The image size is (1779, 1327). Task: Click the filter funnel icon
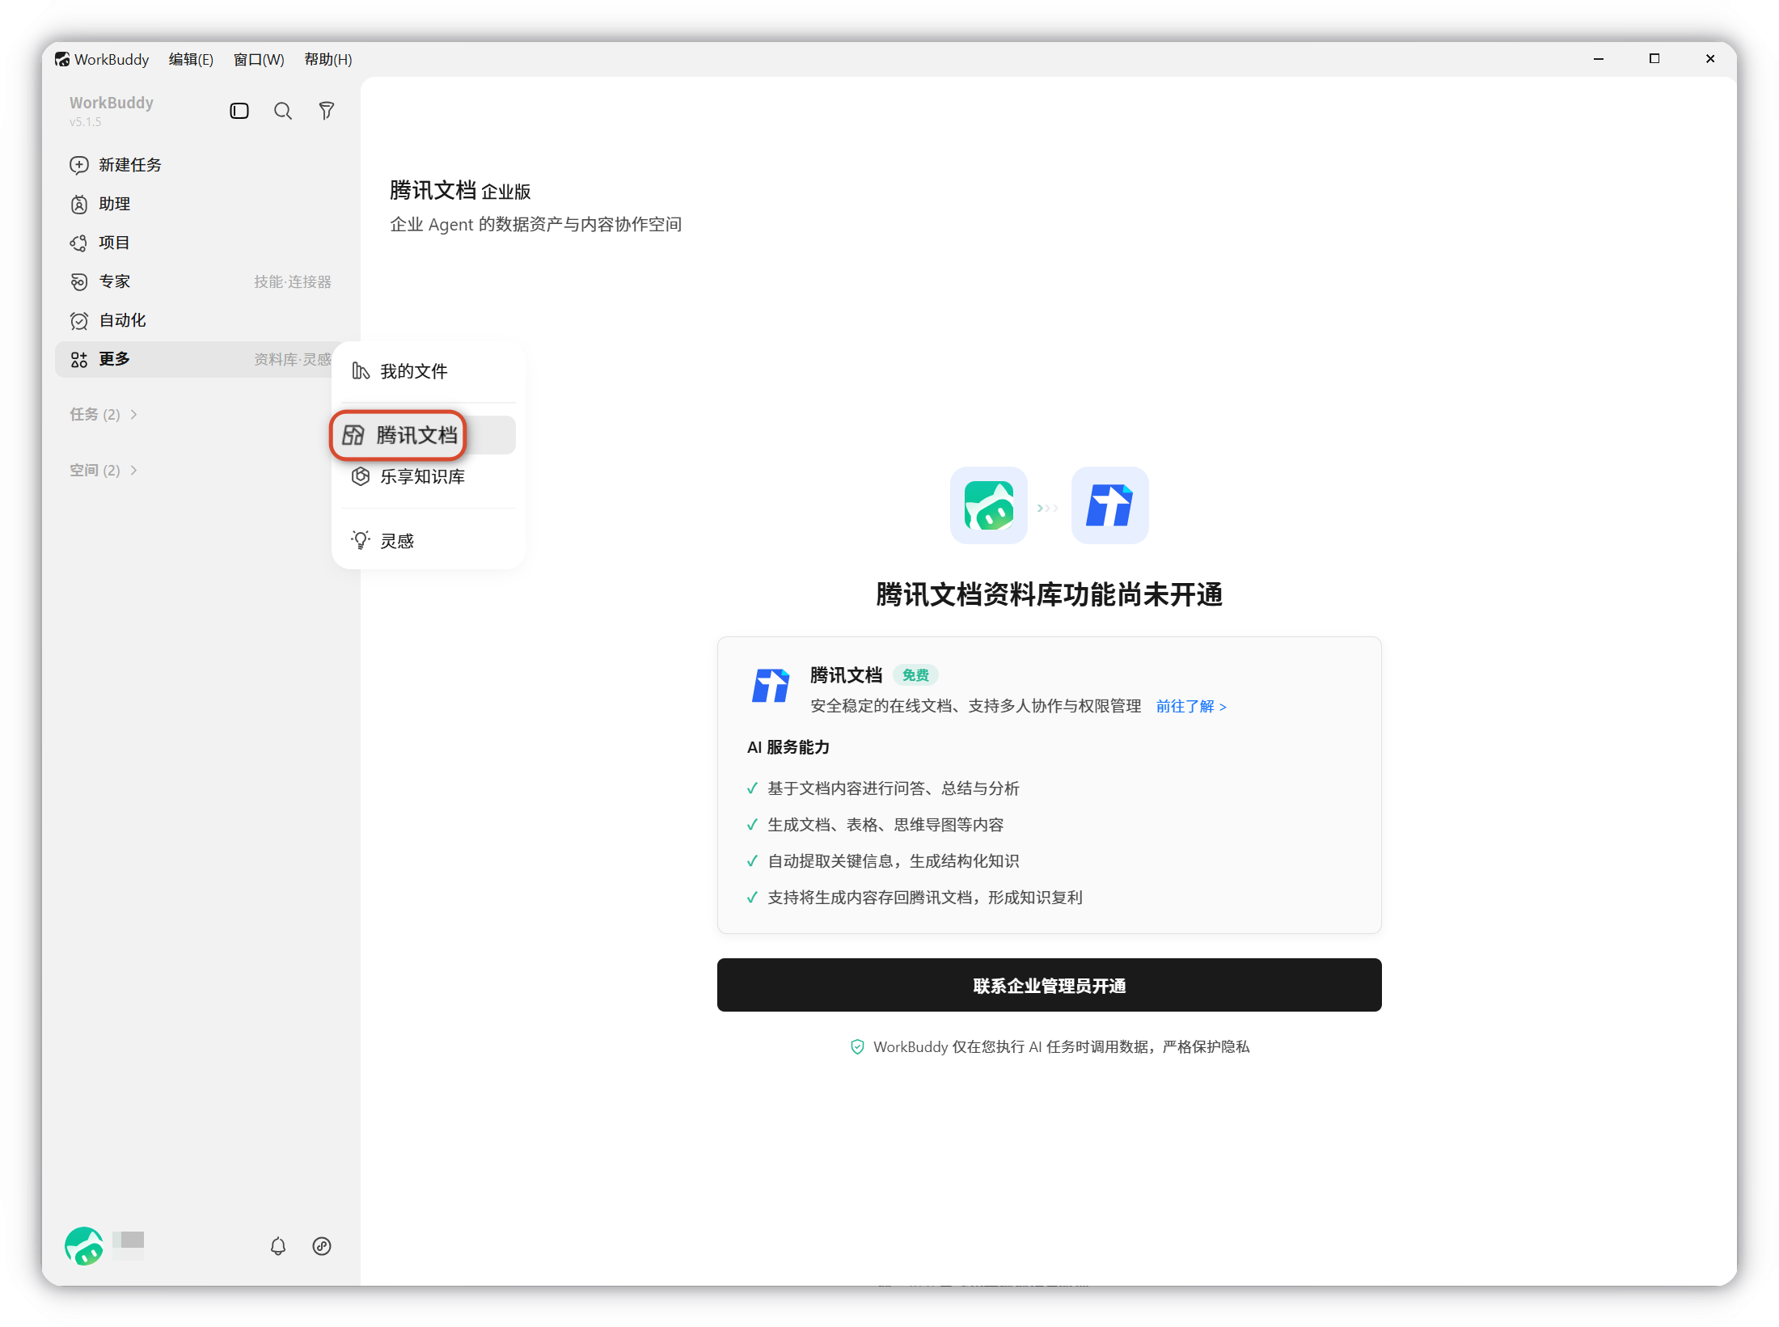[x=327, y=111]
